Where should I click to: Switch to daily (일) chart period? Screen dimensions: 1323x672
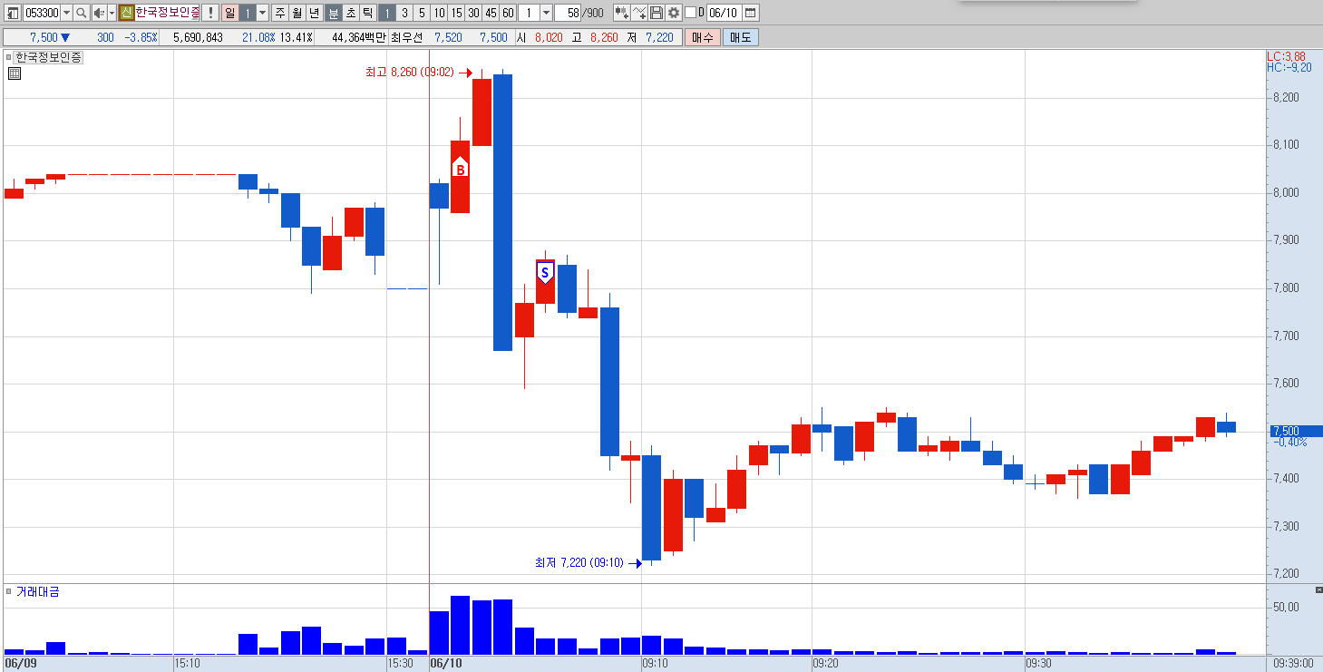(x=229, y=13)
